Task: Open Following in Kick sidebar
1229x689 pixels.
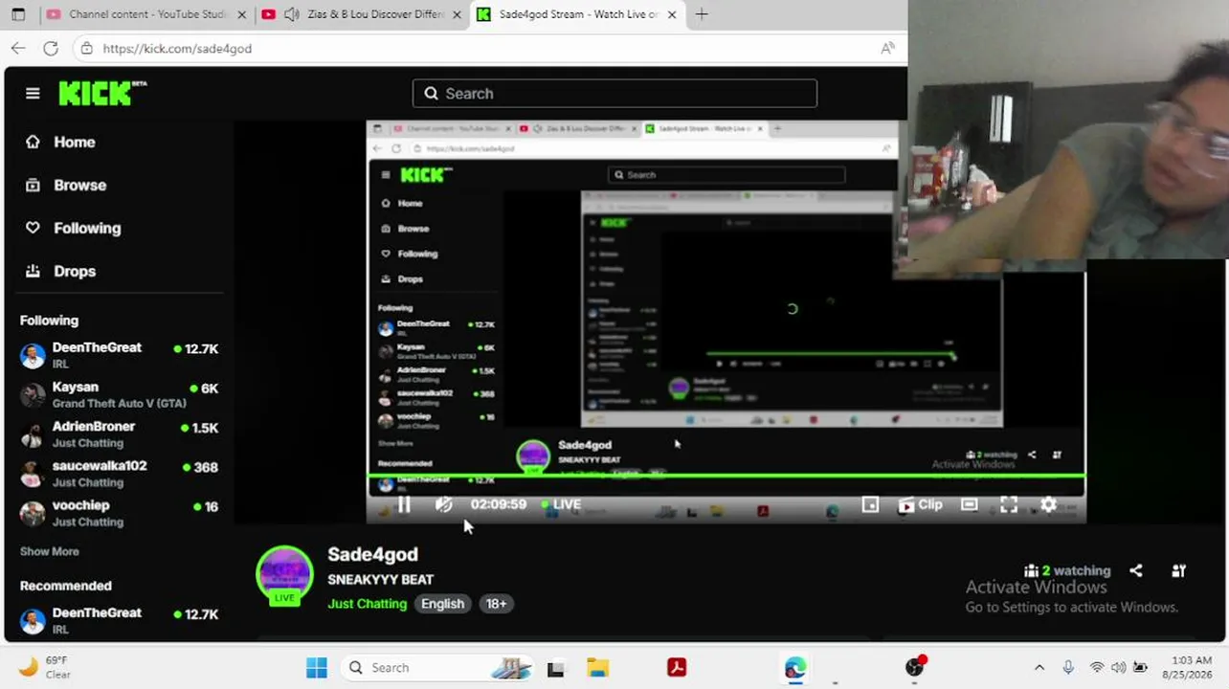Action: [74, 228]
